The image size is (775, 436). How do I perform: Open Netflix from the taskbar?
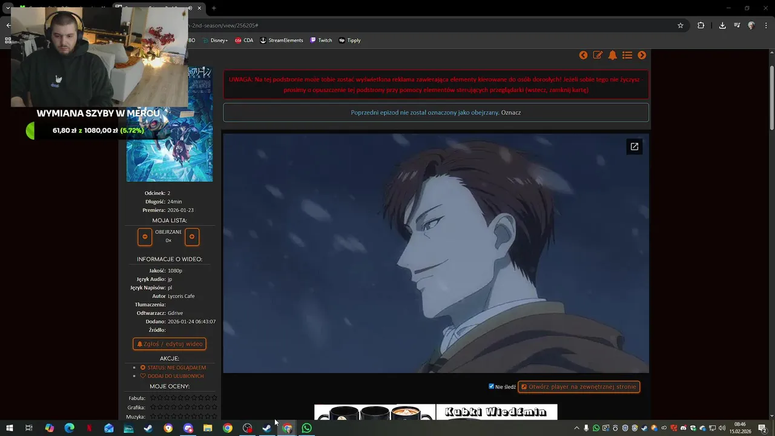(89, 428)
